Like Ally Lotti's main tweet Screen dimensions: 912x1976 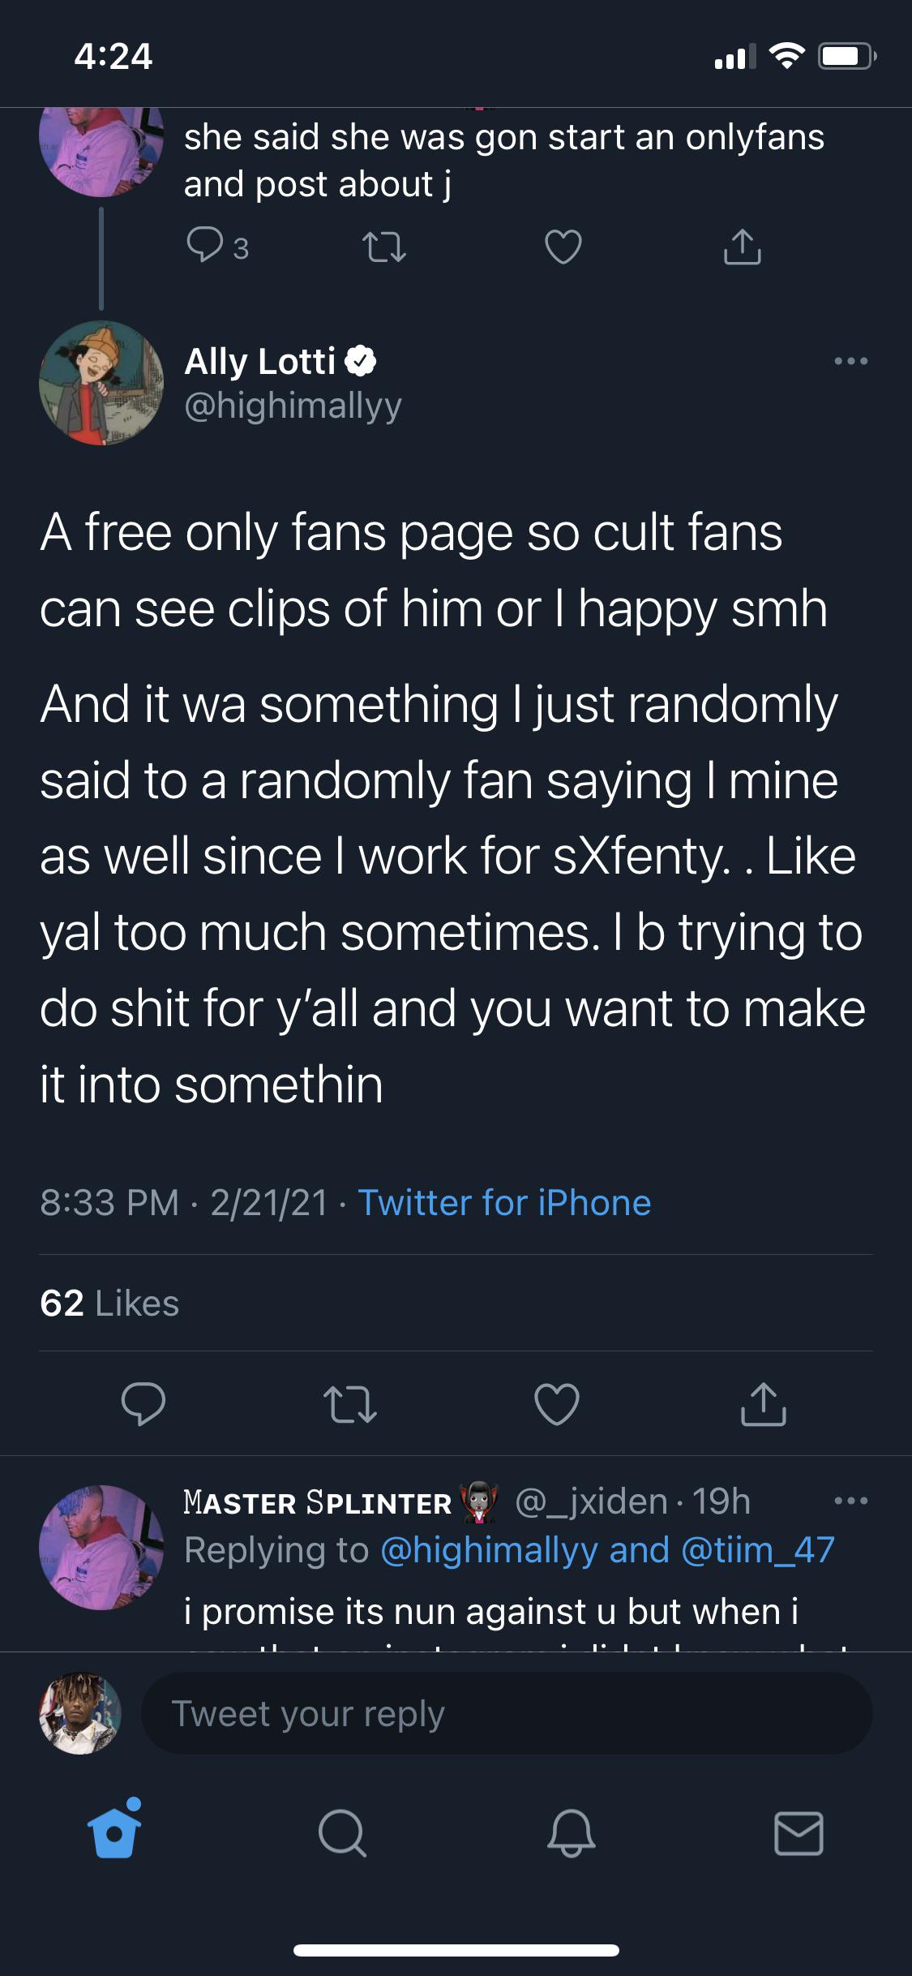[557, 1403]
